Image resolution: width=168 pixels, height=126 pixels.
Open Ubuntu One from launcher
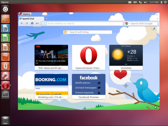5,66
